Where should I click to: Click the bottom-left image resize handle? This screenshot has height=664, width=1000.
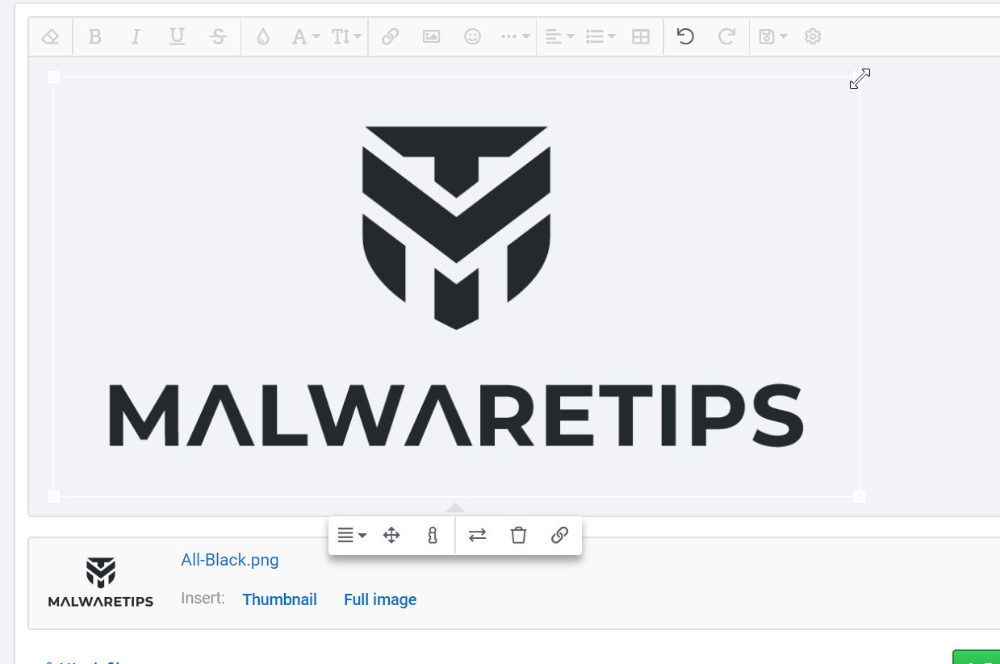point(54,496)
